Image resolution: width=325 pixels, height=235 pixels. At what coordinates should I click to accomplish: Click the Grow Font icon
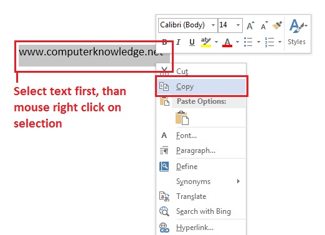click(x=250, y=25)
